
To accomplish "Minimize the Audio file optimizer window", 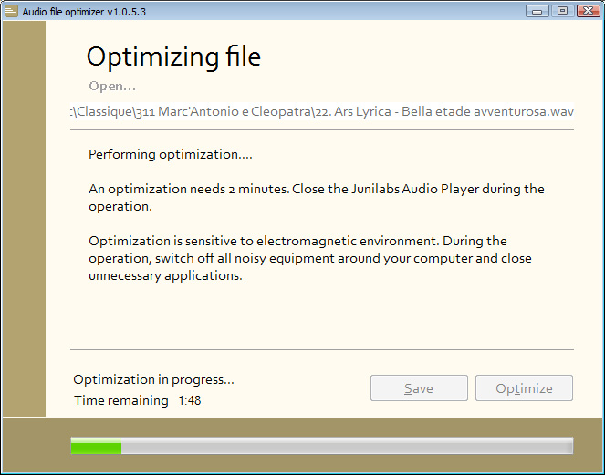I will (537, 11).
